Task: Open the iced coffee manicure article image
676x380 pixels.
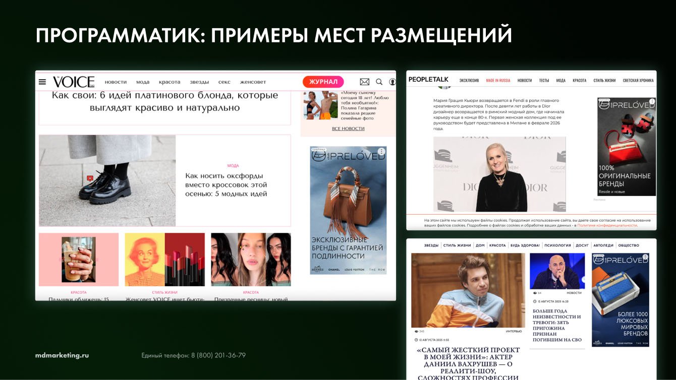Action: [x=79, y=260]
